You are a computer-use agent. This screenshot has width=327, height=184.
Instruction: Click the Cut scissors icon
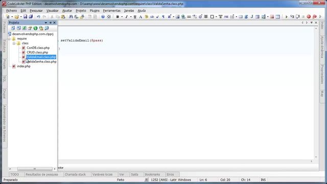[x=52, y=17]
